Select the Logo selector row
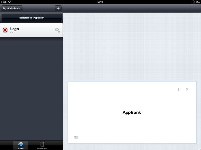 [31, 30]
